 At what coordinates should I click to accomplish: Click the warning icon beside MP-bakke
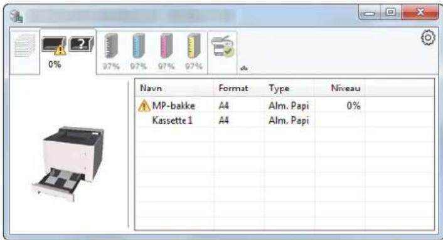[x=144, y=106]
